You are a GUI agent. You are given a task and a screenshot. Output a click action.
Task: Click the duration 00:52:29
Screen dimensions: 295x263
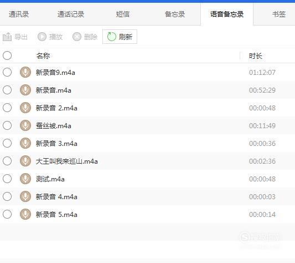coord(262,90)
